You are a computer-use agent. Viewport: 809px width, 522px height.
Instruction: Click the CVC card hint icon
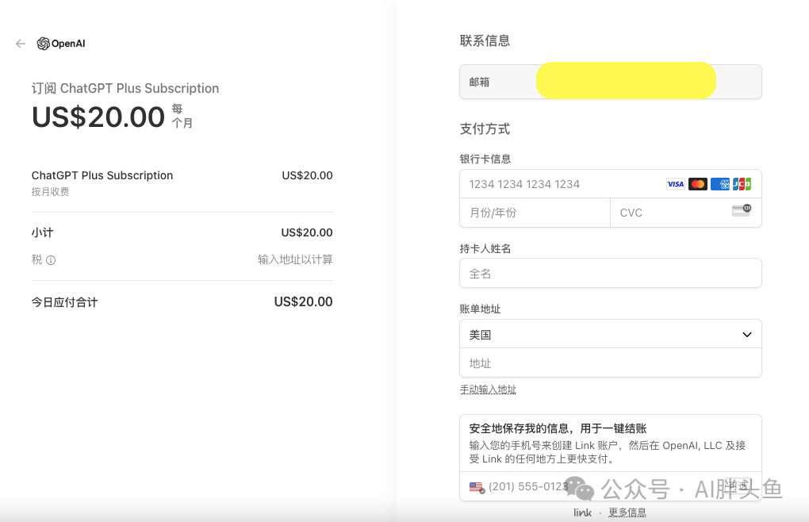(741, 211)
